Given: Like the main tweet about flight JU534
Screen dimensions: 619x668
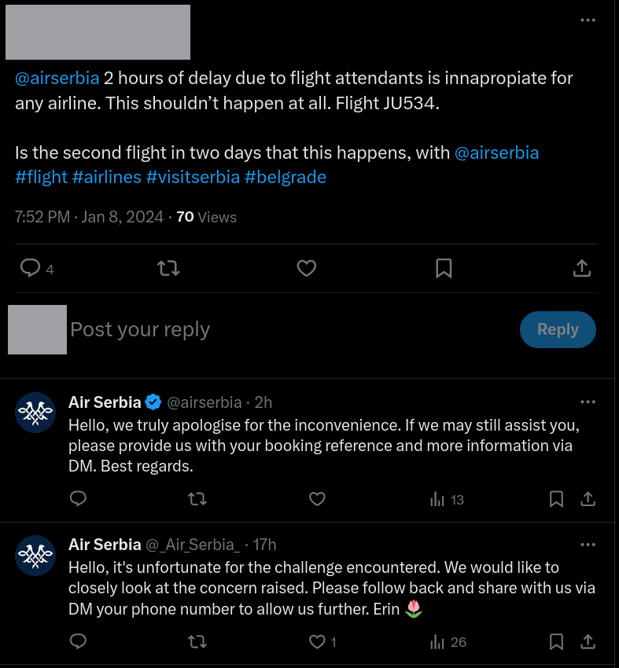Looking at the screenshot, I should point(306,269).
